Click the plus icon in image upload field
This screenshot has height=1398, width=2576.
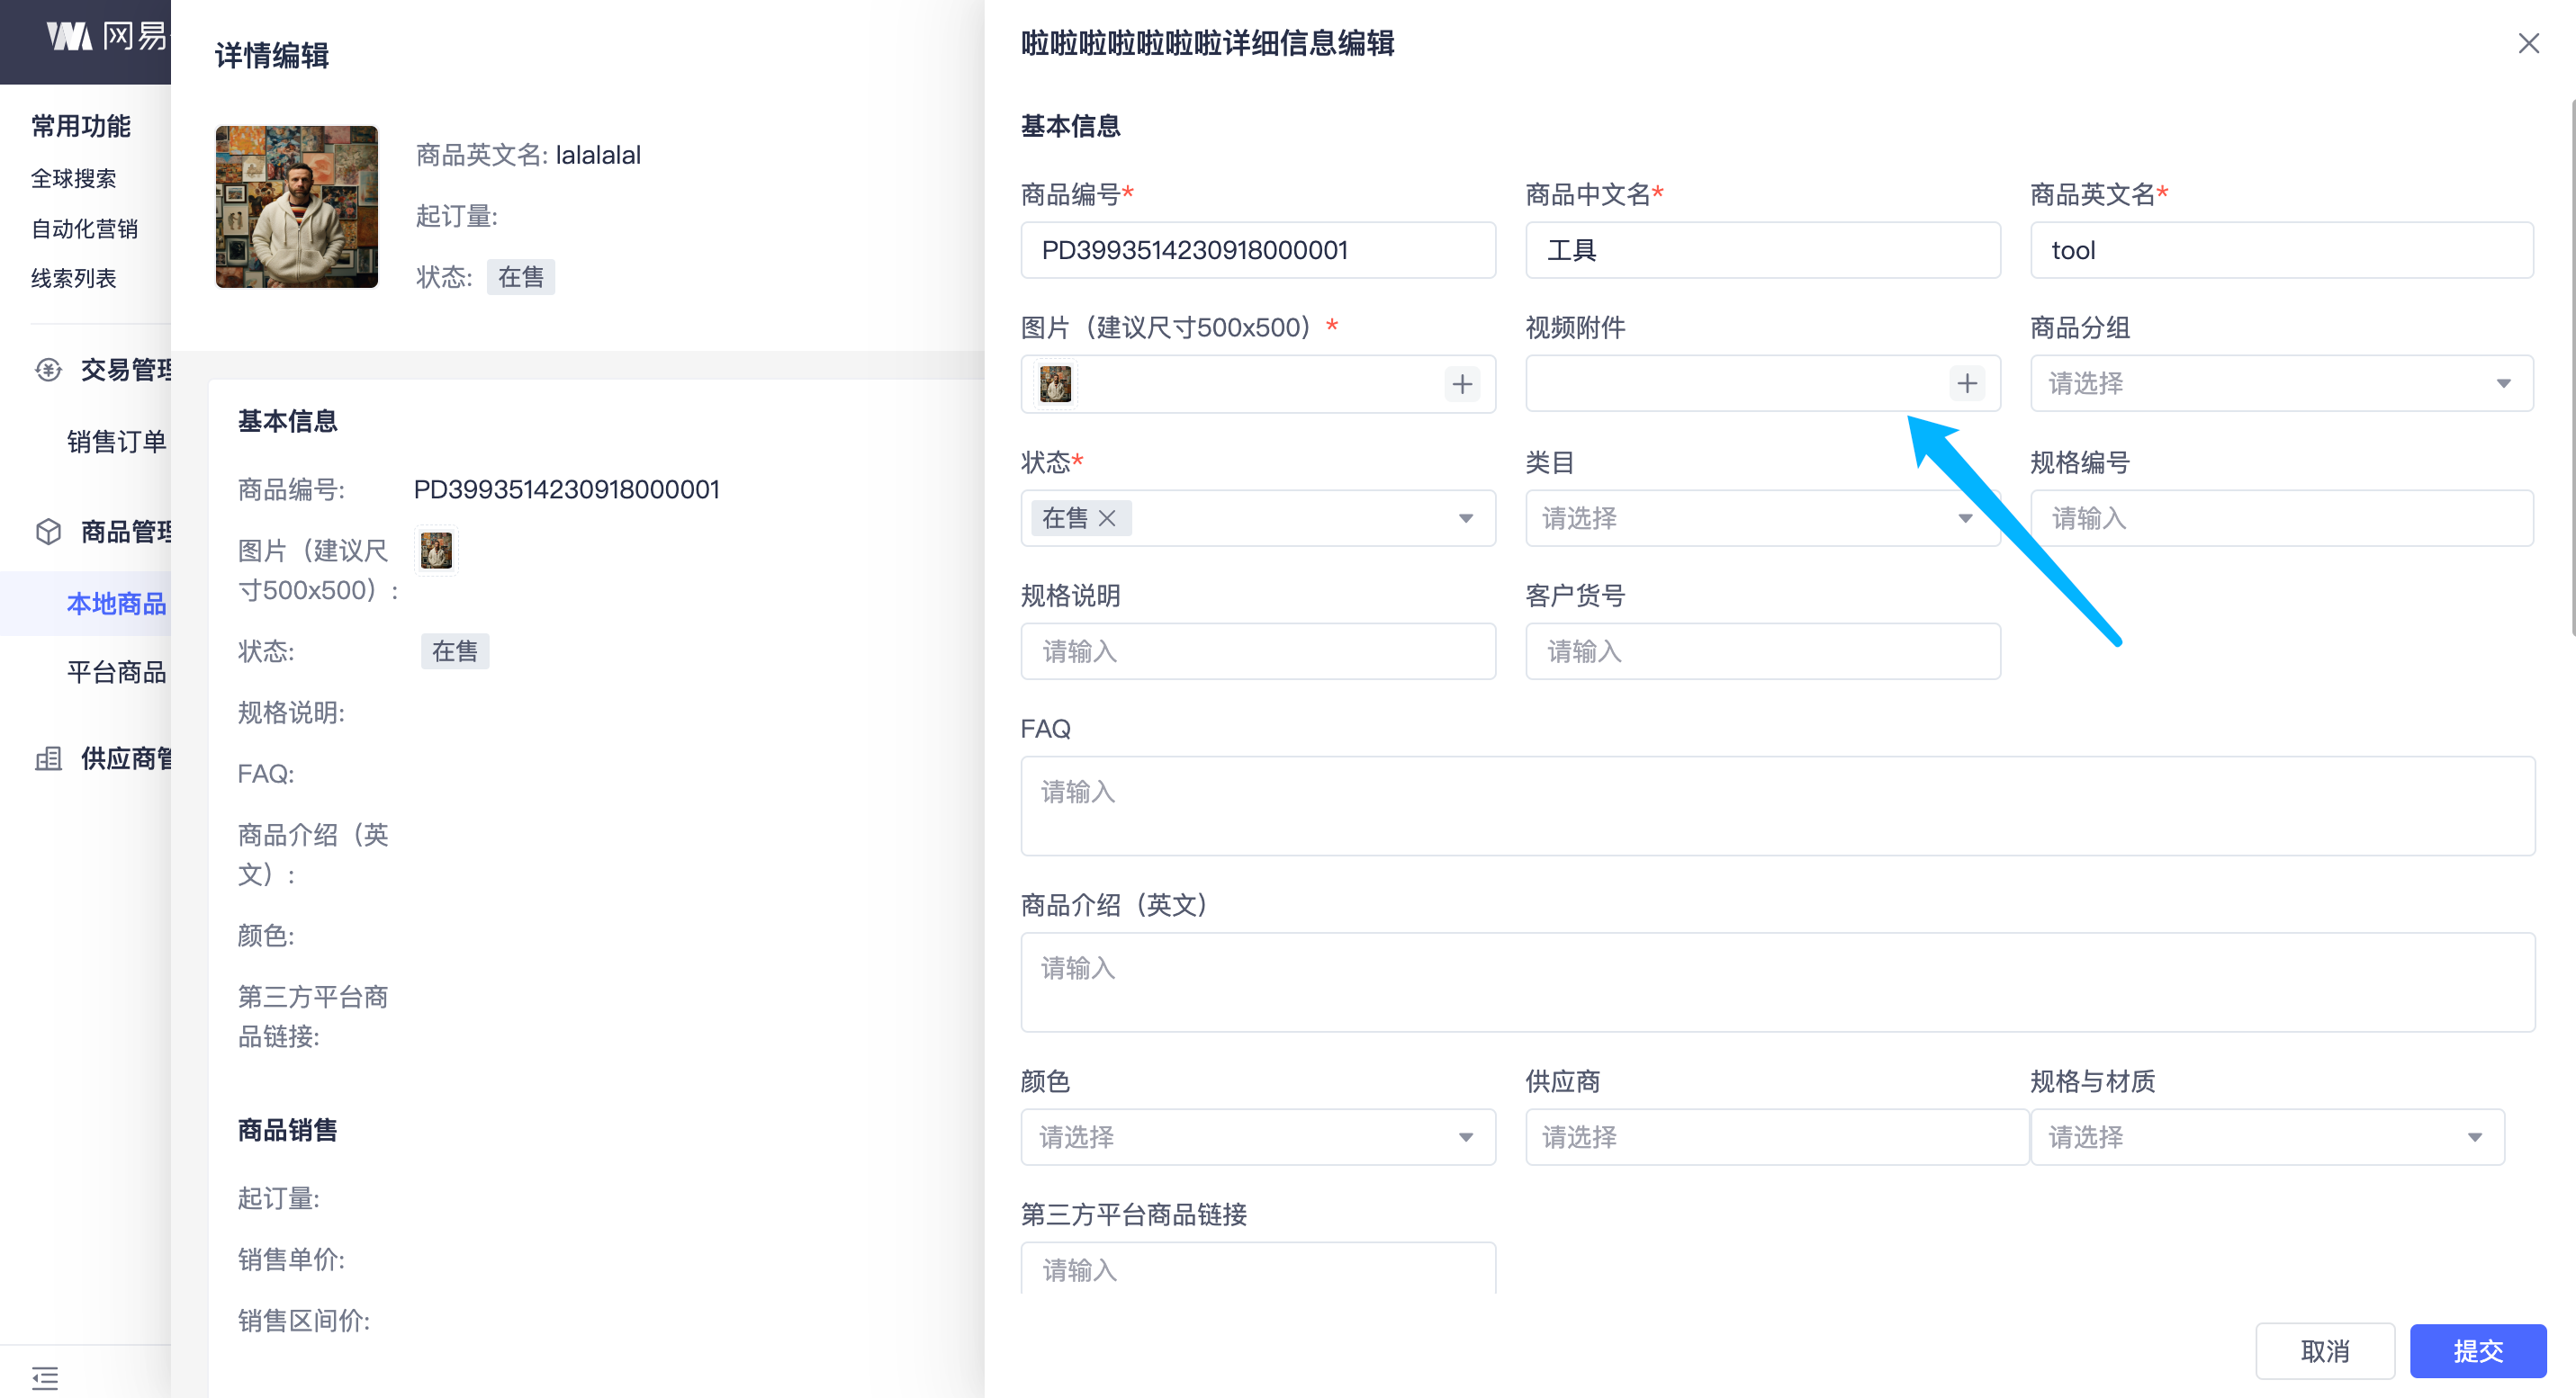1461,384
